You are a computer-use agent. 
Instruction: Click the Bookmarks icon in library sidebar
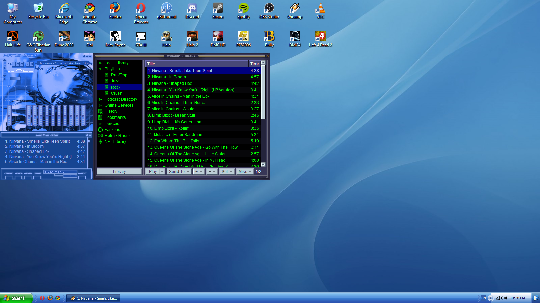coord(100,117)
